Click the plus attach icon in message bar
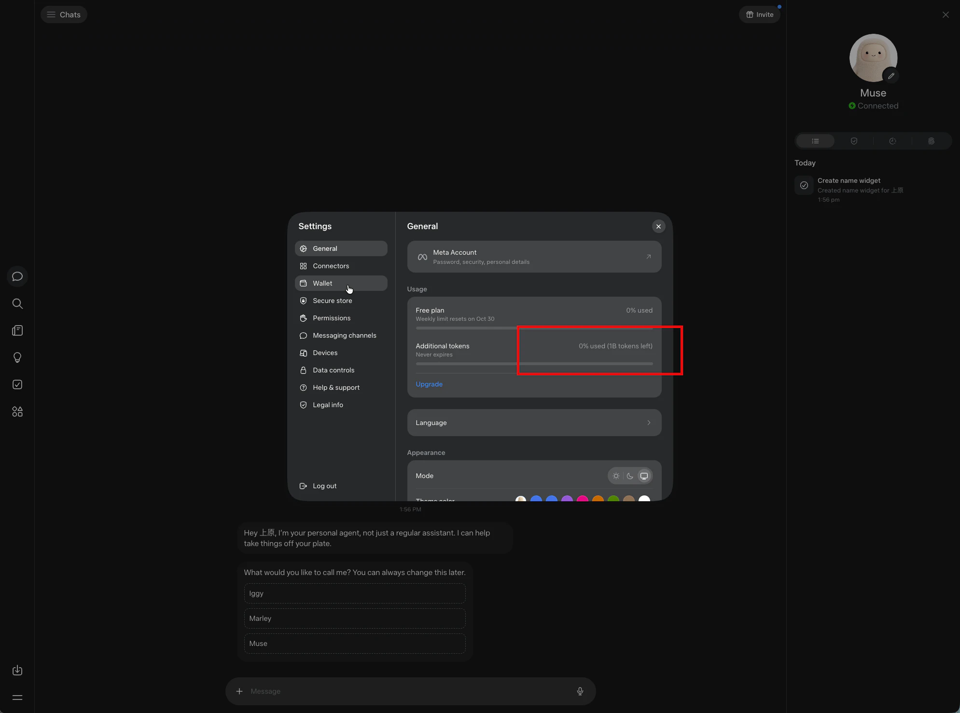Image resolution: width=960 pixels, height=713 pixels. [x=239, y=691]
